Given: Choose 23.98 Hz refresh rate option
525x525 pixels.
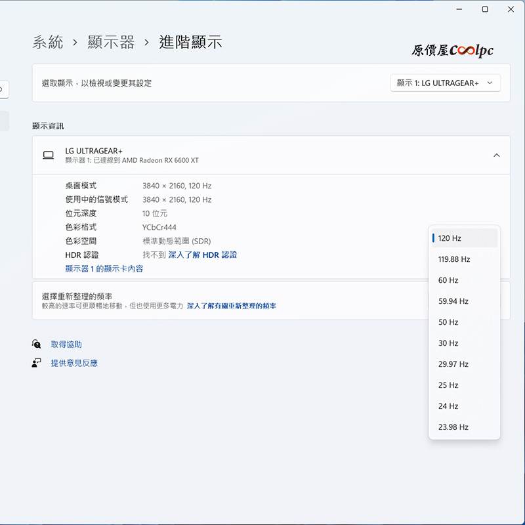Looking at the screenshot, I should pos(464,427).
